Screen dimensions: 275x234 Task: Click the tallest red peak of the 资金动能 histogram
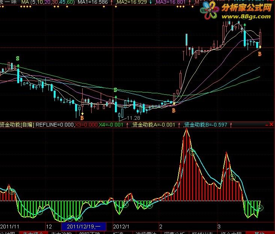tap(187, 164)
